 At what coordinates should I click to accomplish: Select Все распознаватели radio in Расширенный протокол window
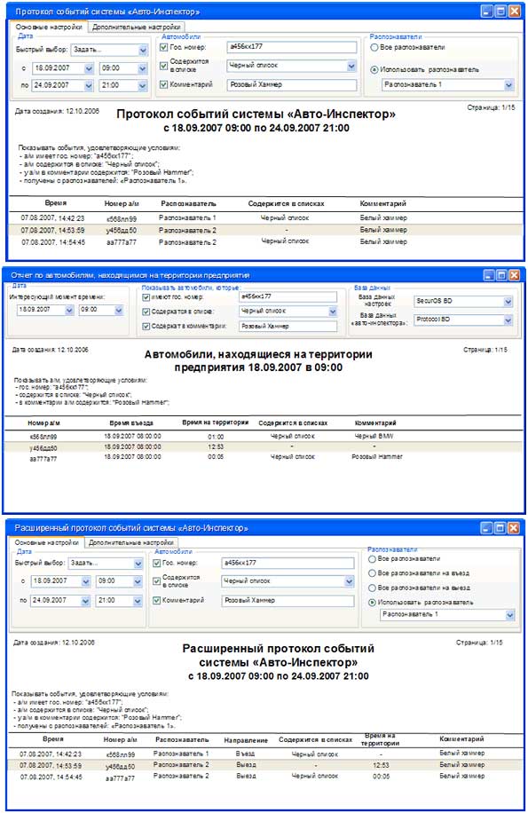point(372,559)
